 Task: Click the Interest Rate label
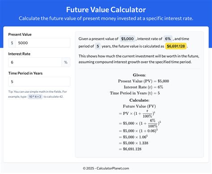(x=19, y=54)
